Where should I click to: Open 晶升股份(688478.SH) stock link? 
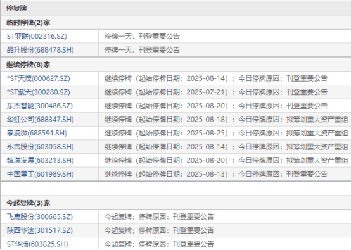point(41,50)
